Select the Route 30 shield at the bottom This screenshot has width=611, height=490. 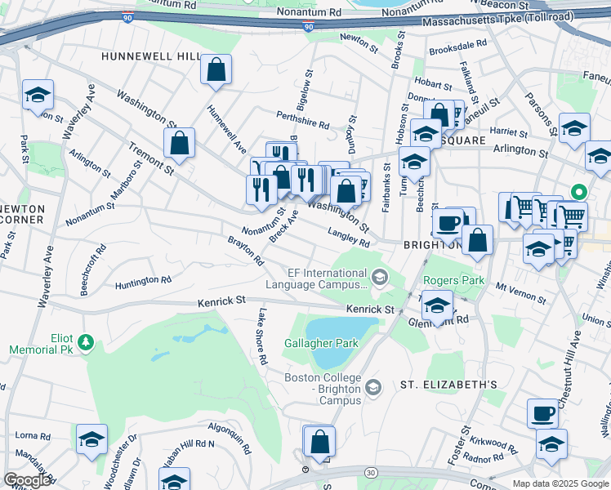371,473
